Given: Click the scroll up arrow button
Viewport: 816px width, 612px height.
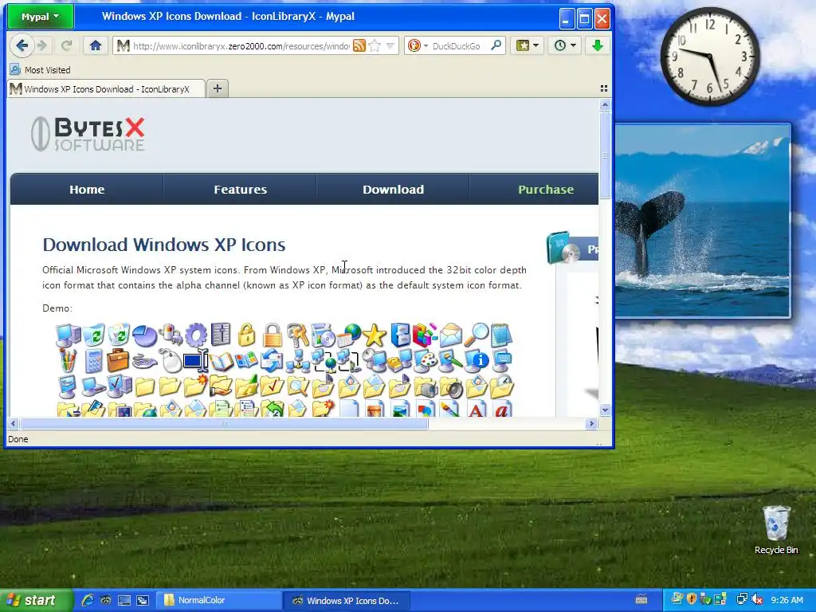Looking at the screenshot, I should (605, 105).
